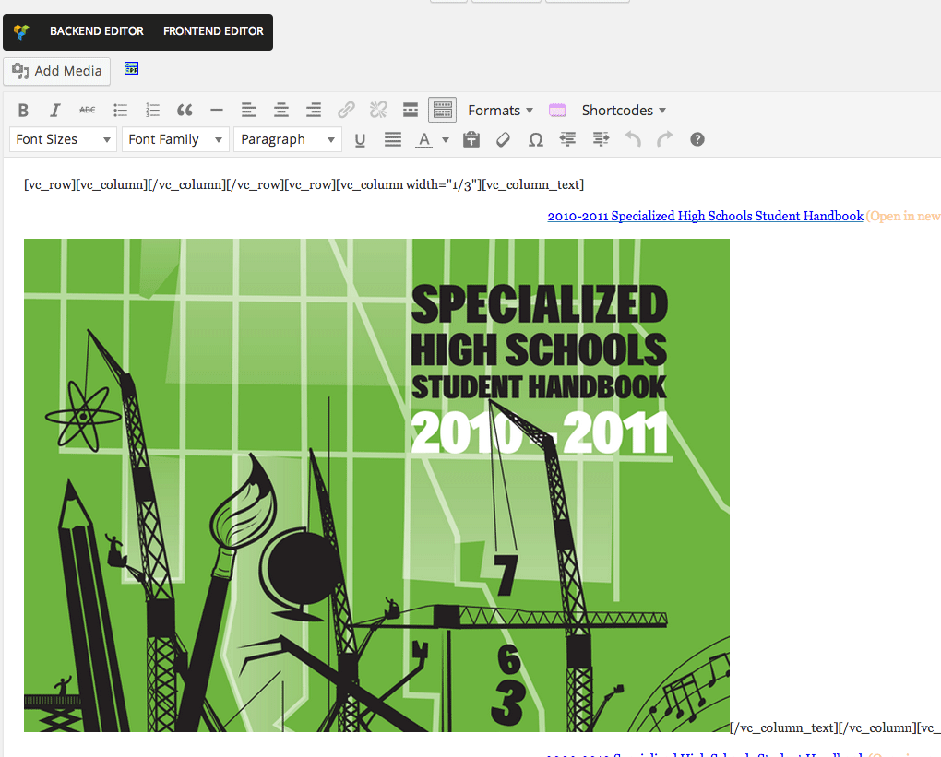Open the Paragraph format dropdown

288,140
